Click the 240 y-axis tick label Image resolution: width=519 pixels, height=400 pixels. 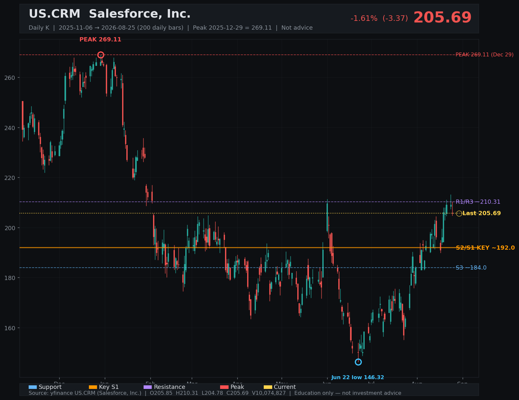[x=10, y=128]
